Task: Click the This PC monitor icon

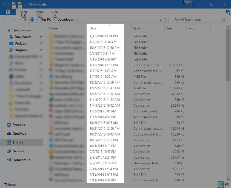Action: coord(9,142)
